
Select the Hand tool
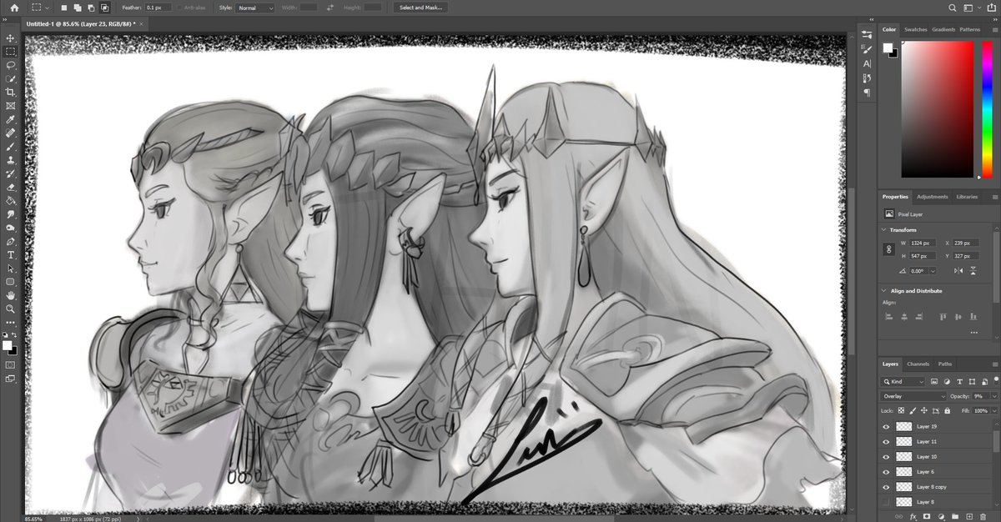click(x=11, y=295)
